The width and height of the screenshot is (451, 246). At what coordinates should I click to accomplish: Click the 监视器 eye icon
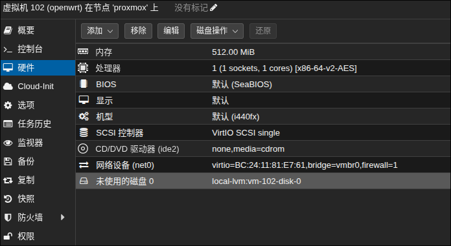pyautogui.click(x=8, y=143)
